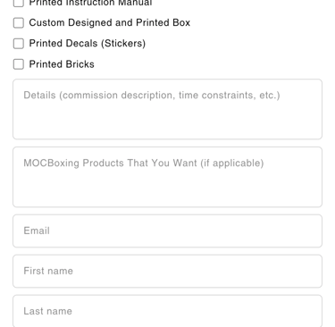Toggle the Printed Decals (Stickers) checkbox
Screen dimensions: 335x327
coord(19,44)
